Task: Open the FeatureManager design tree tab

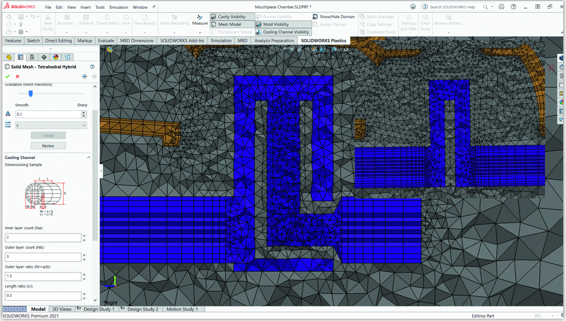Action: pyautogui.click(x=9, y=57)
